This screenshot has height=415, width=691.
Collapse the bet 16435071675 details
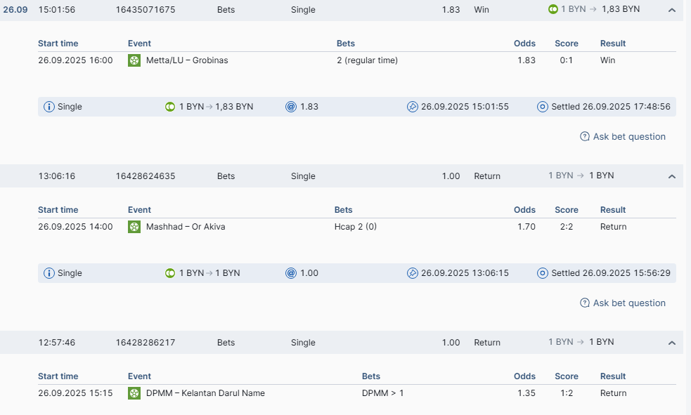point(671,11)
